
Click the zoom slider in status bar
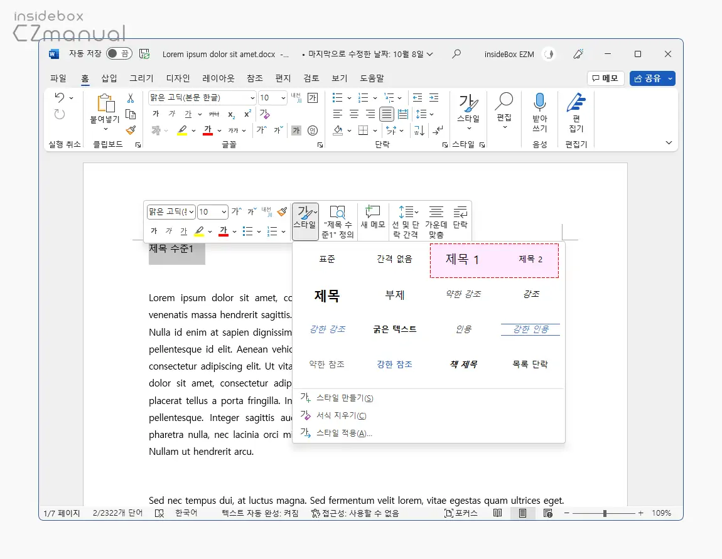[604, 513]
